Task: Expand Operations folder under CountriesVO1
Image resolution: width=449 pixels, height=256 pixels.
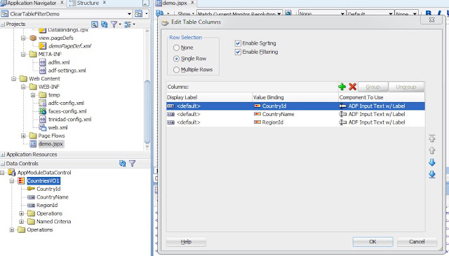Action: tap(21, 213)
